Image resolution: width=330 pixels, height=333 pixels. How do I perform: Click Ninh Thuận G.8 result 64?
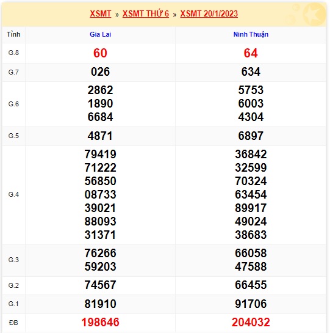251,53
